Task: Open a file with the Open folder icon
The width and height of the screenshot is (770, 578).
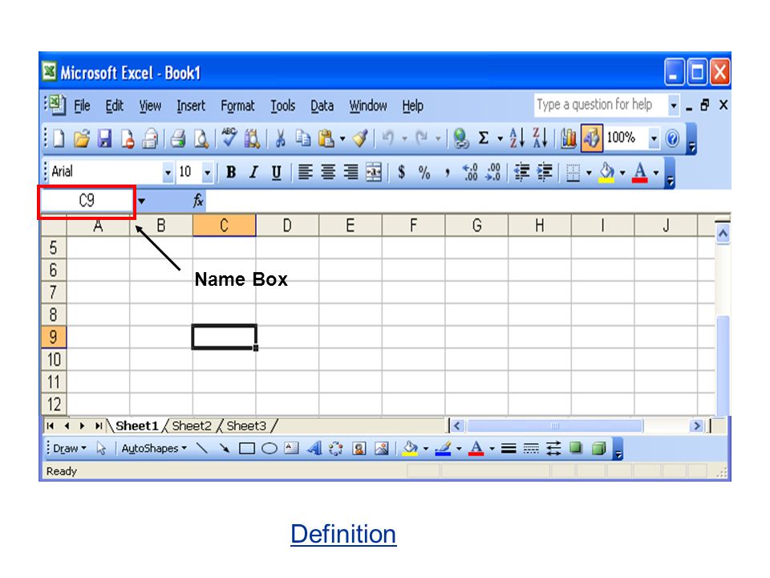Action: [x=82, y=139]
